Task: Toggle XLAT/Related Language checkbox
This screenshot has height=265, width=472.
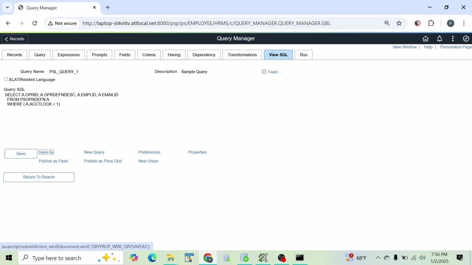Action: 6,79
